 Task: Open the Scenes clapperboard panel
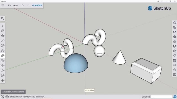175,60
